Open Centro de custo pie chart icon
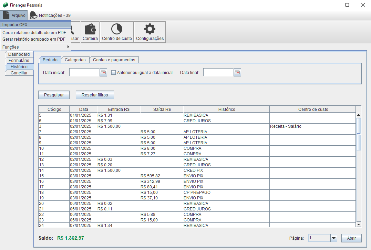Screen dimensions: 371x250 tap(117, 29)
